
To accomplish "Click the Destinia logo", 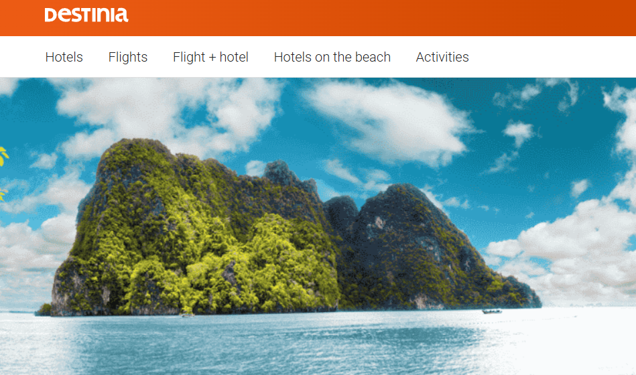I will 86,15.
